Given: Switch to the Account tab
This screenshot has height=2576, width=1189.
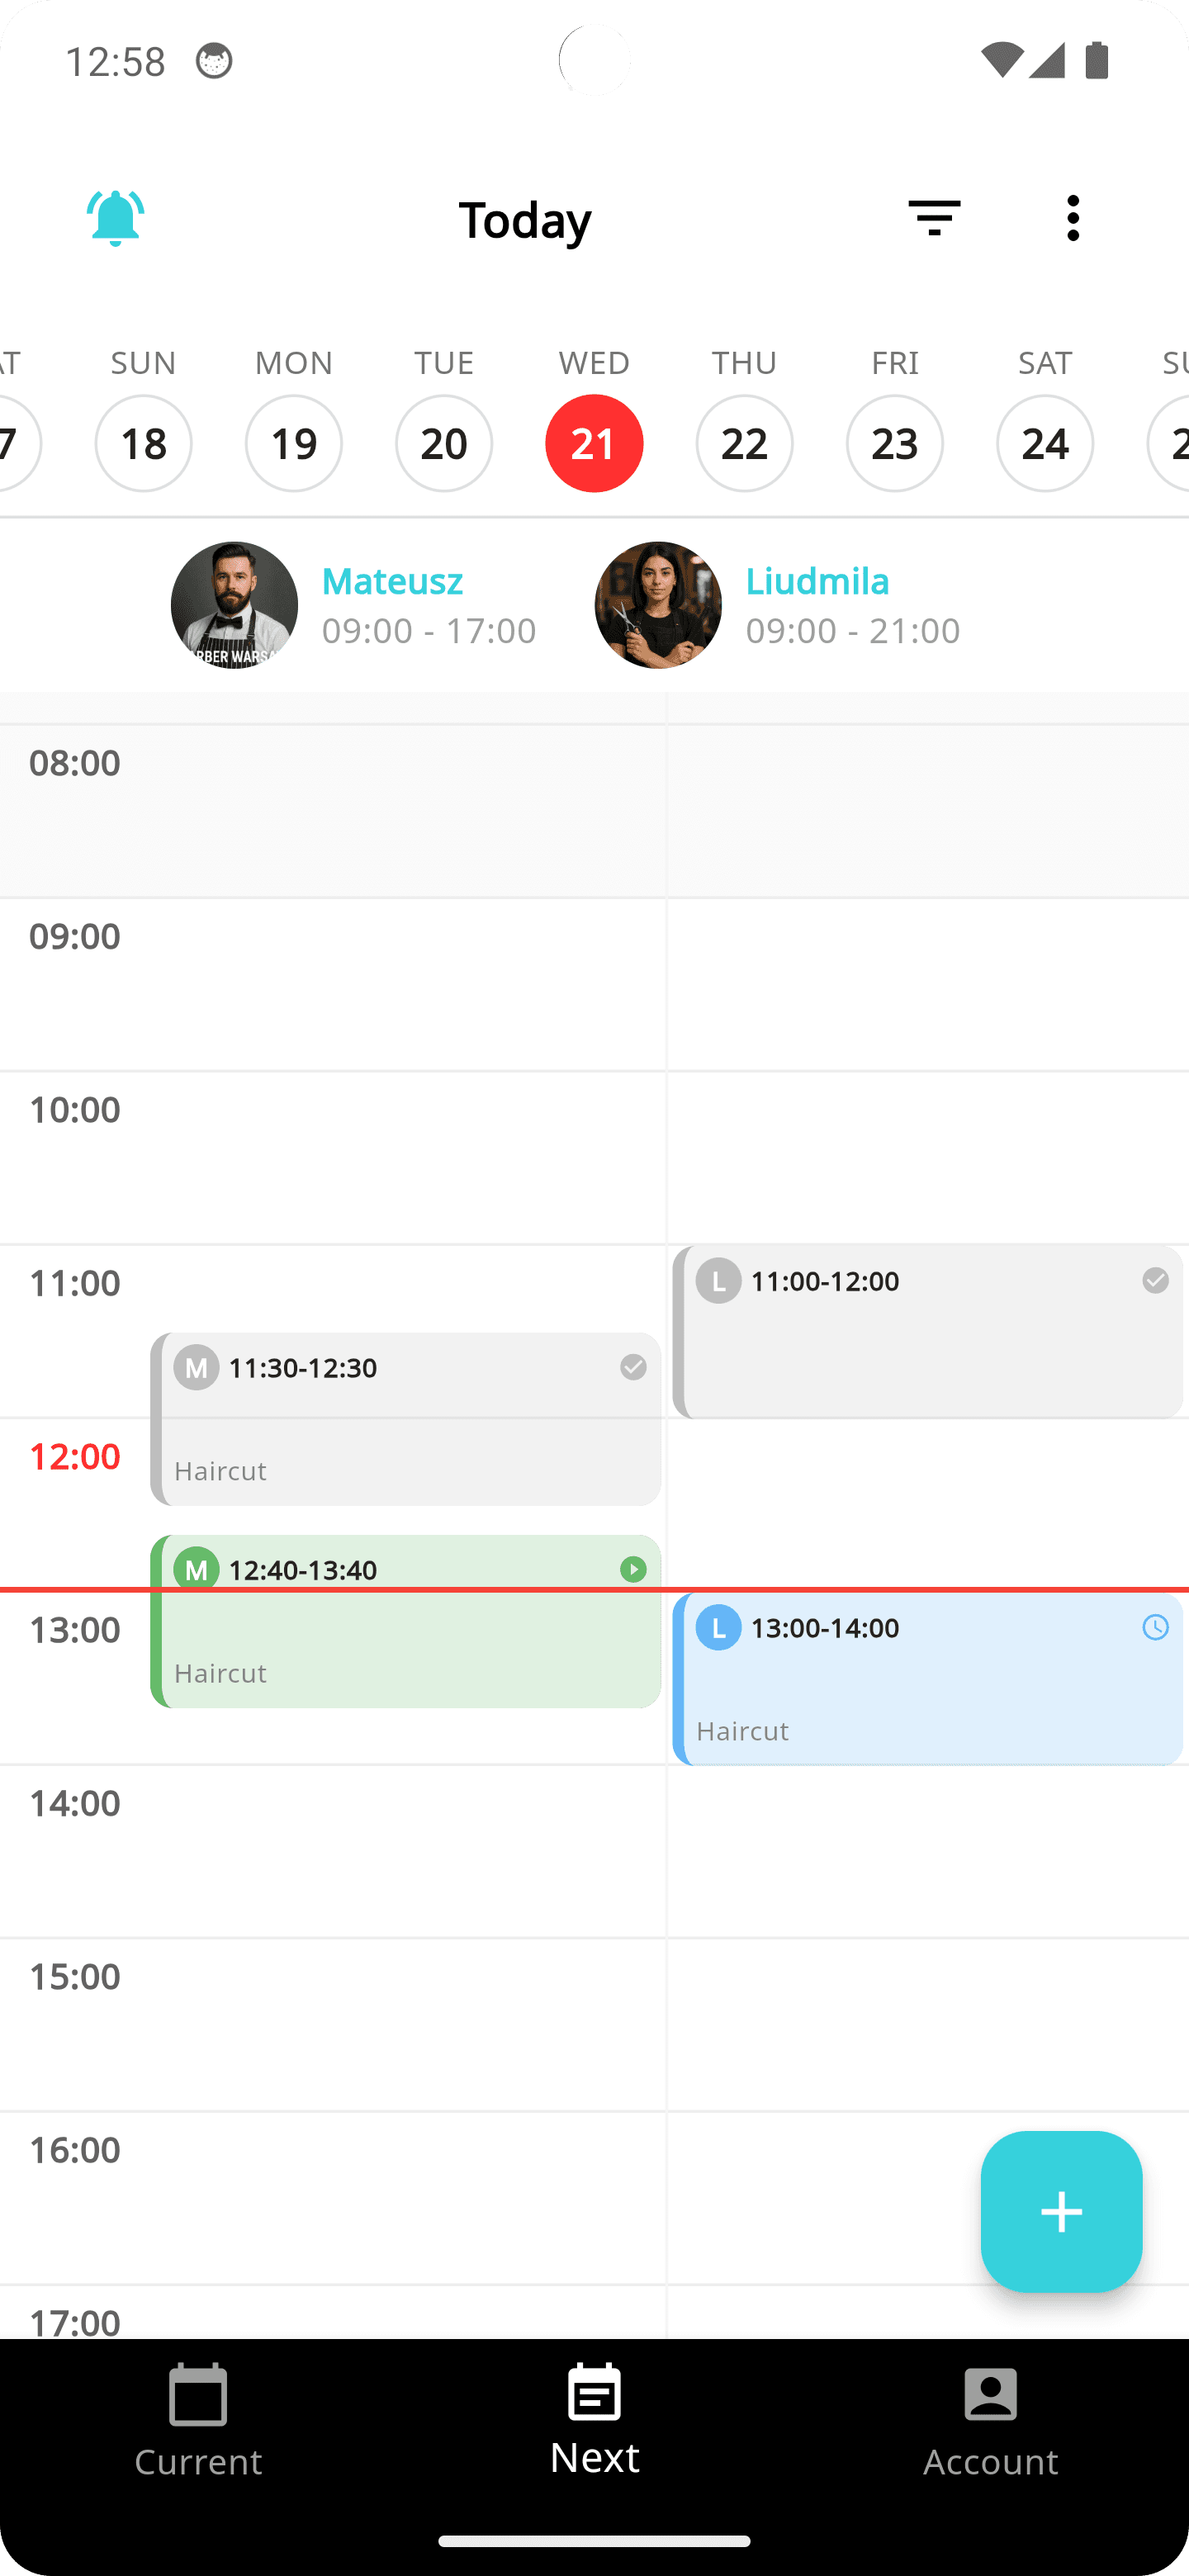Looking at the screenshot, I should [x=990, y=2420].
